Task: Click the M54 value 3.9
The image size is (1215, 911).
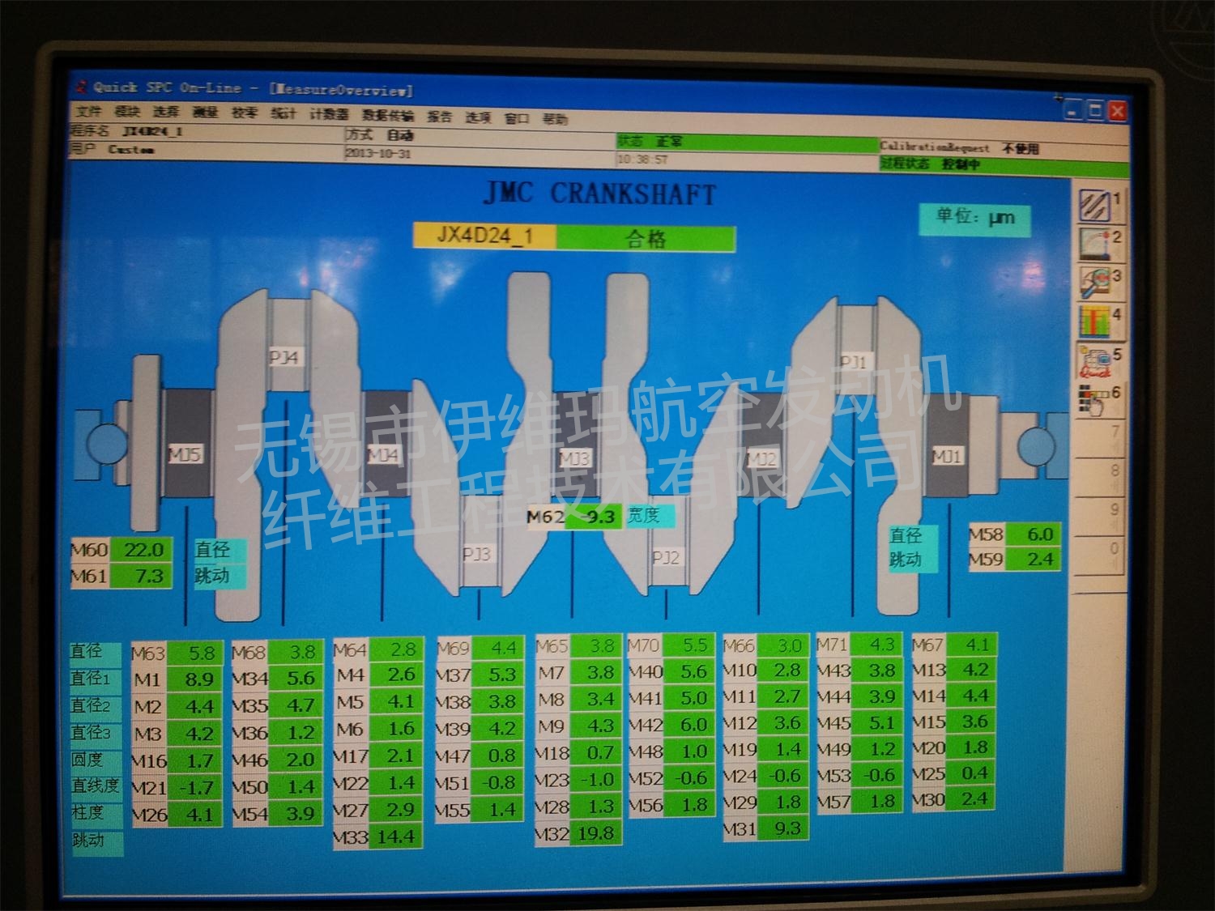Action: (295, 813)
